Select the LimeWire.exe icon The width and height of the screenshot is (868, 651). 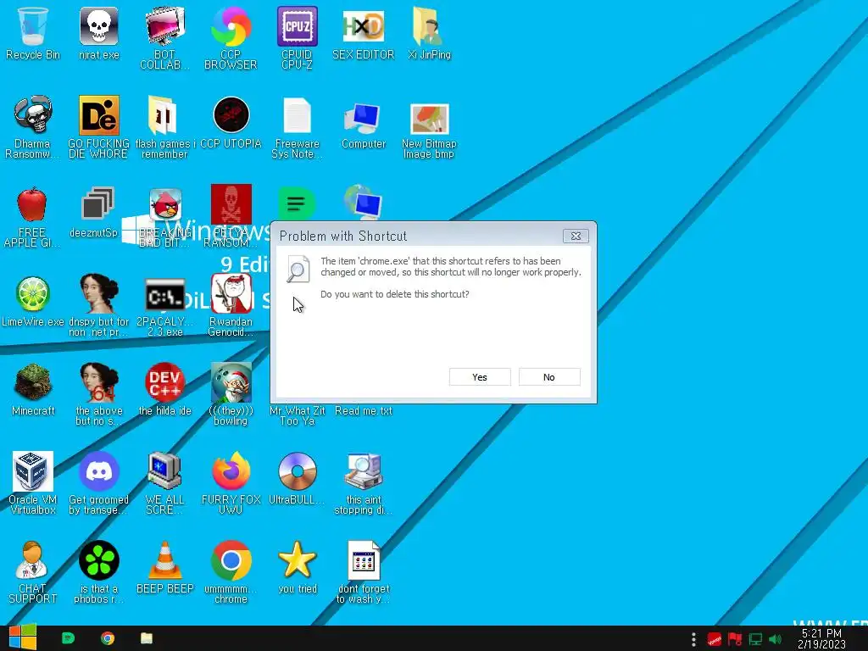pyautogui.click(x=33, y=293)
